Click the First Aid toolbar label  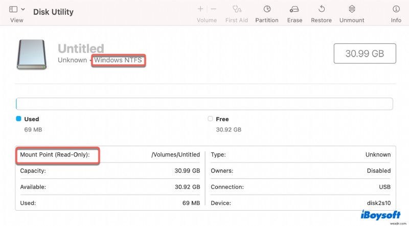(237, 20)
